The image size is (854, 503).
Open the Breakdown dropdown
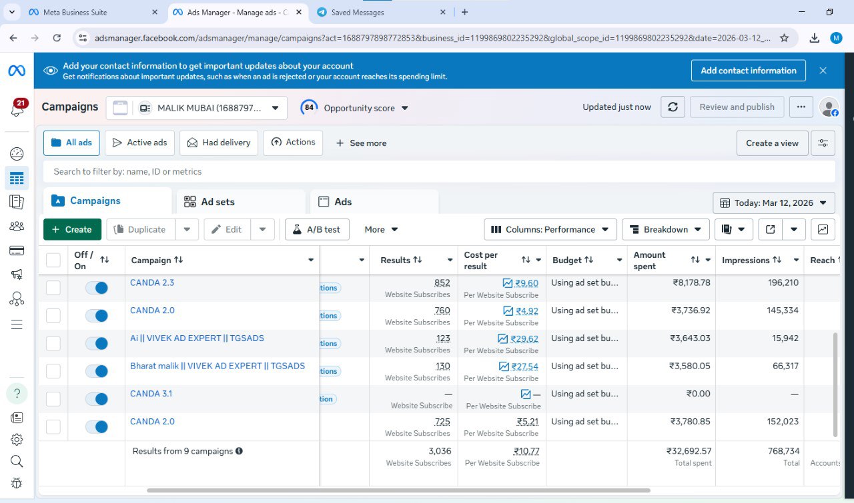tap(666, 229)
